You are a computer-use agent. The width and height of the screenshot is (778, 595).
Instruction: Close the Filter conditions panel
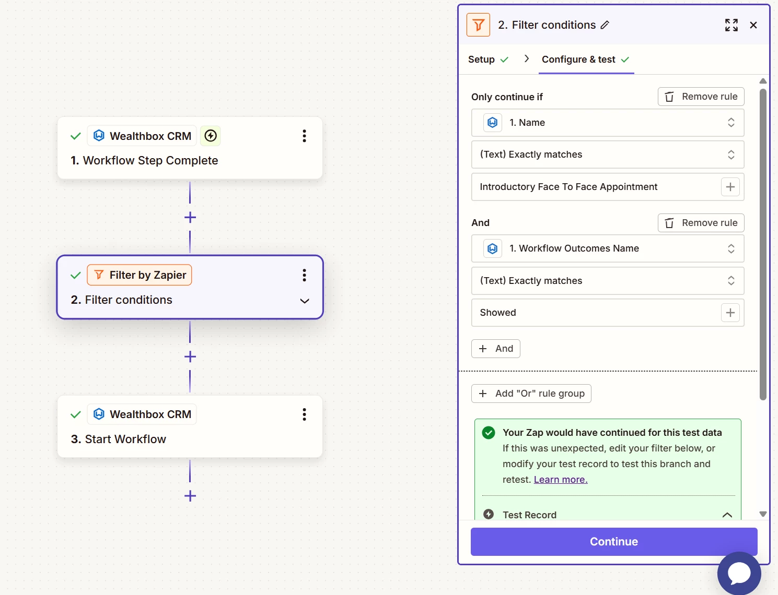(x=753, y=25)
